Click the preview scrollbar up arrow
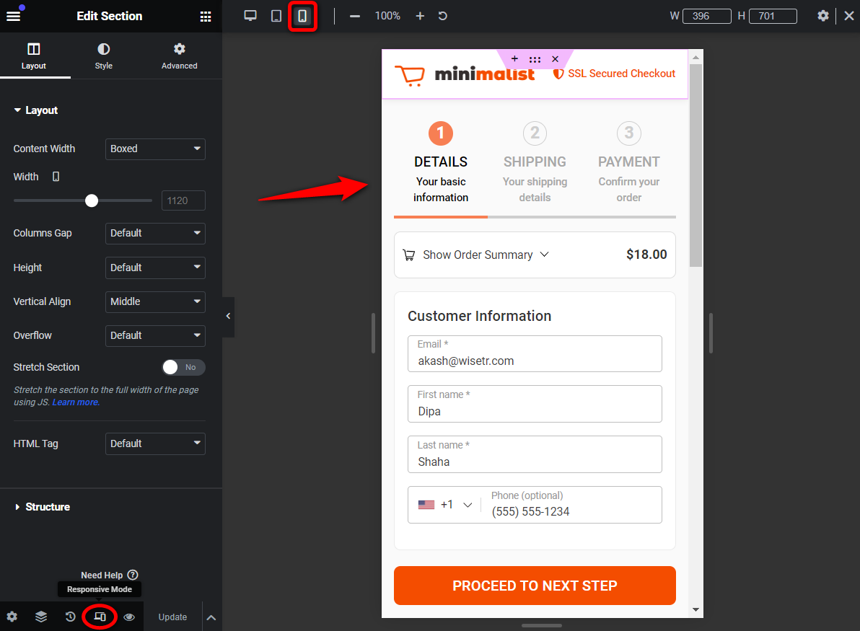Viewport: 860px width, 631px height. 696,57
